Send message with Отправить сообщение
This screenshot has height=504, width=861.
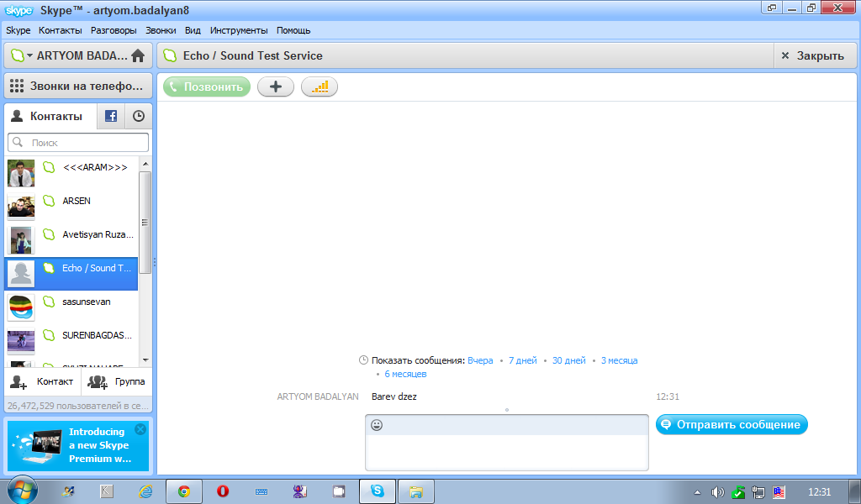[x=732, y=424]
